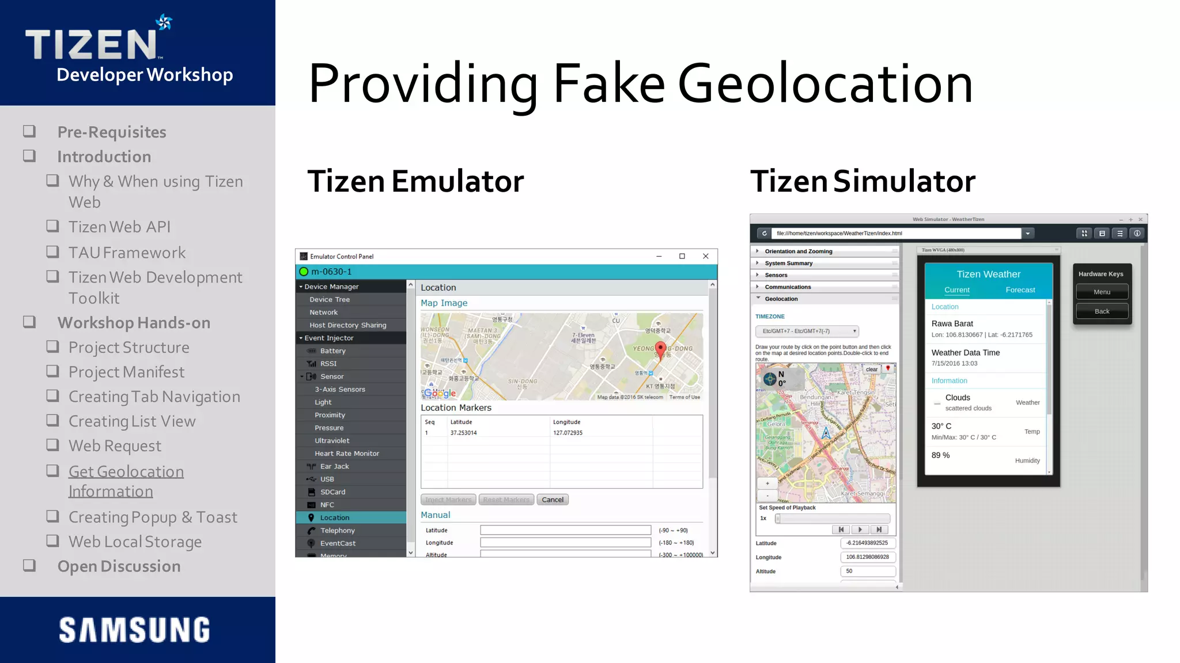Tick the Pre-Requisites checkbox
The height and width of the screenshot is (663, 1180).
29,131
